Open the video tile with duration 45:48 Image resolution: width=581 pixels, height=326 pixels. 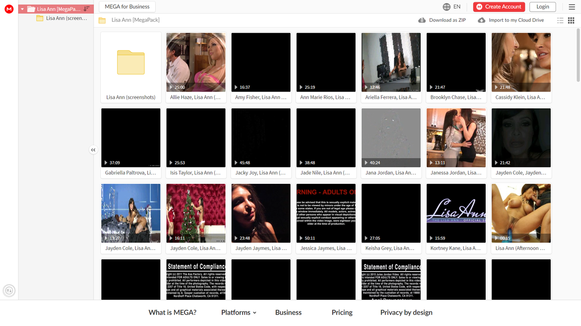point(261,143)
